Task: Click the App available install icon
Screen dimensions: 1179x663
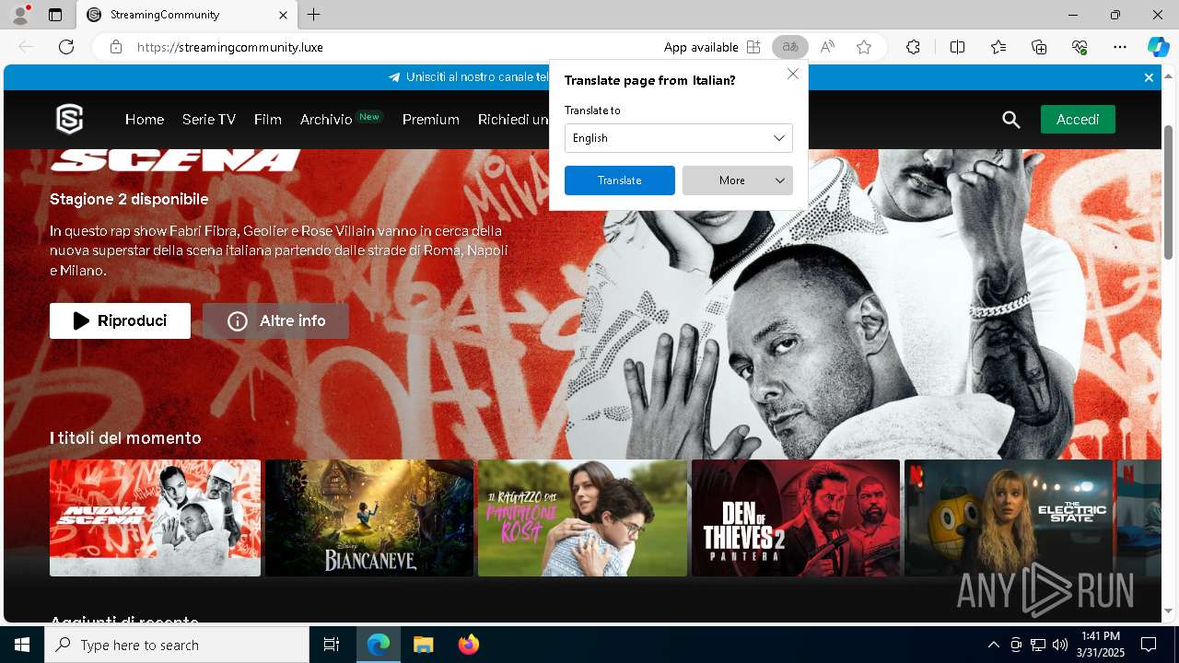Action: [753, 47]
